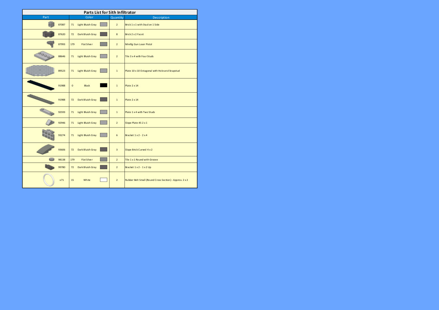The width and height of the screenshot is (439, 310).
Task: Select the 'Description' column header
Action: click(161, 17)
